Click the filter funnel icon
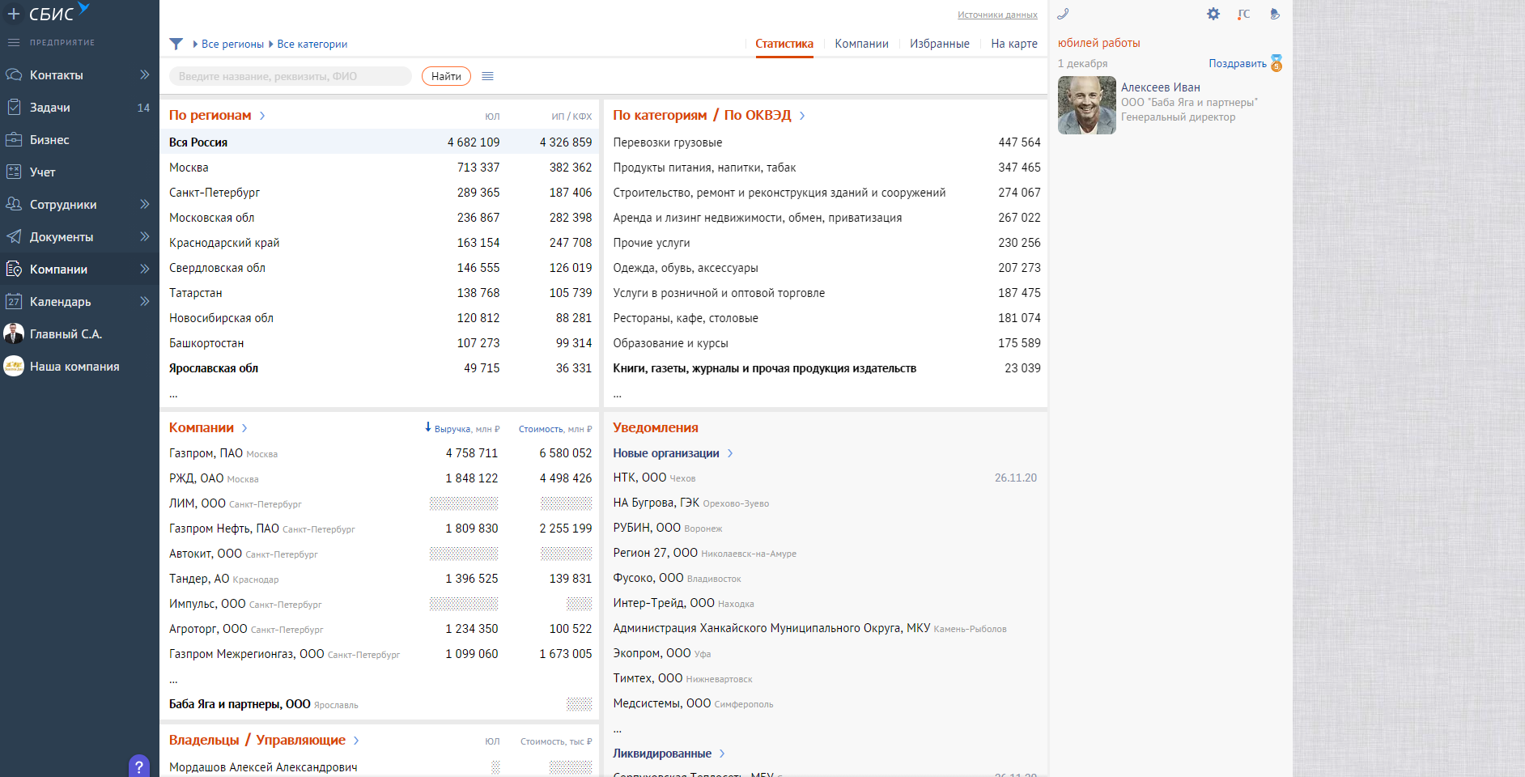 tap(176, 44)
